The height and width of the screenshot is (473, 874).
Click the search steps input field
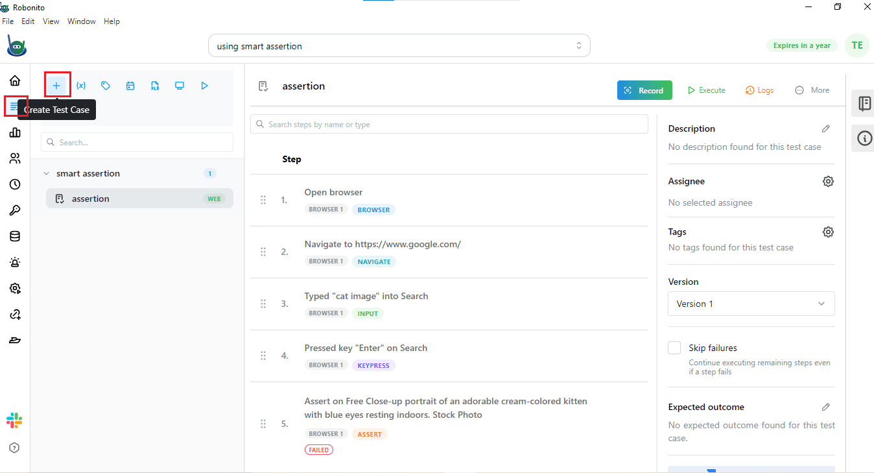click(x=449, y=123)
